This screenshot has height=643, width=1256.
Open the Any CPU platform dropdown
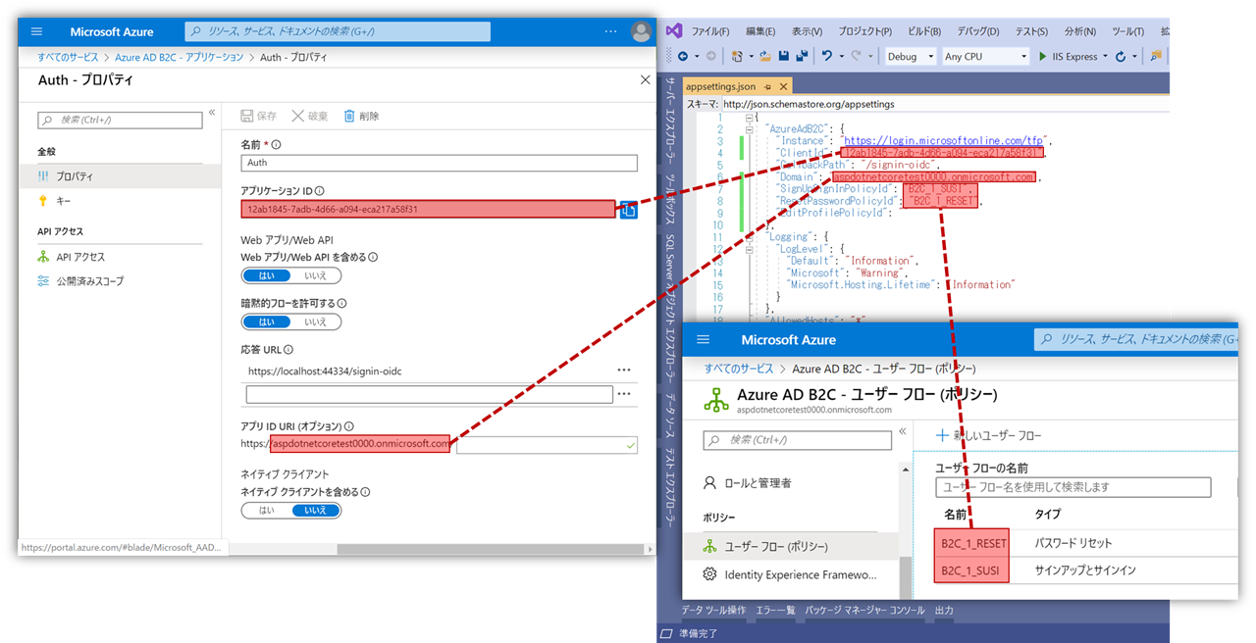point(985,57)
